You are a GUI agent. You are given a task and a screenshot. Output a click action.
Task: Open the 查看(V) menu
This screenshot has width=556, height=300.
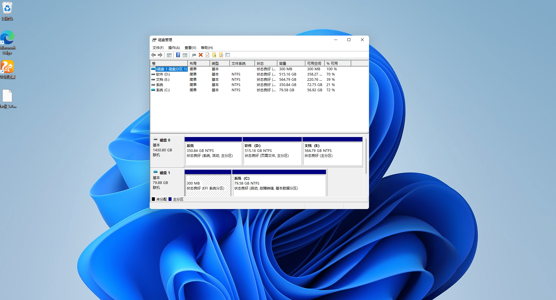tap(190, 48)
